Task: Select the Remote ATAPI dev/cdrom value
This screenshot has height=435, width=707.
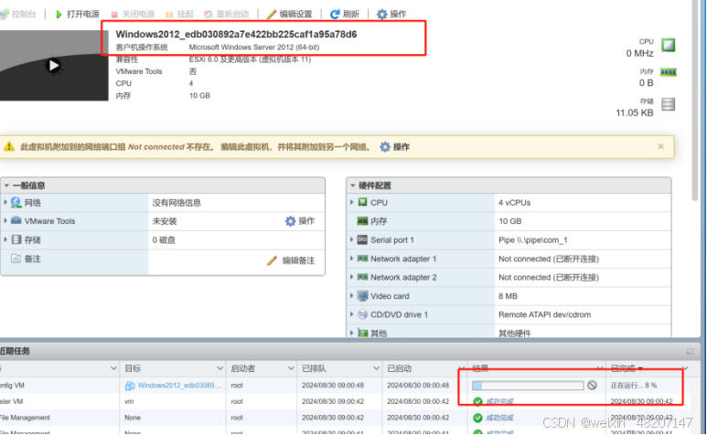Action: pos(545,314)
